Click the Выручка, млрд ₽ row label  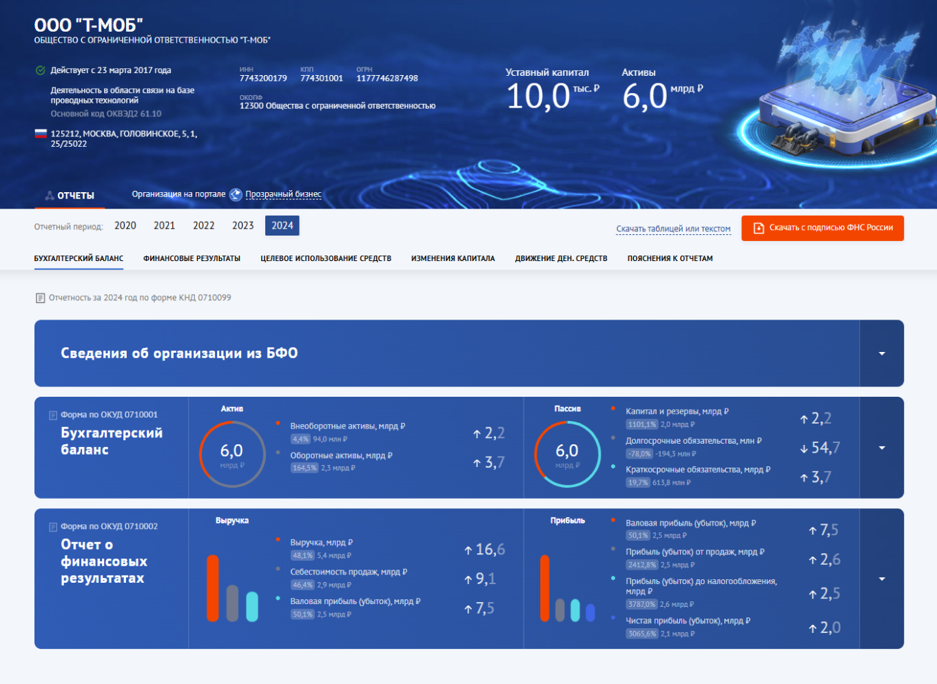322,543
